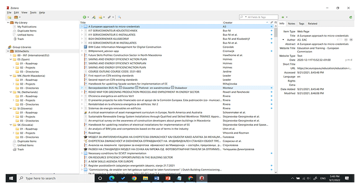The image size is (360, 188).
Task: Click the add author plus button
Action: [x=351, y=40]
